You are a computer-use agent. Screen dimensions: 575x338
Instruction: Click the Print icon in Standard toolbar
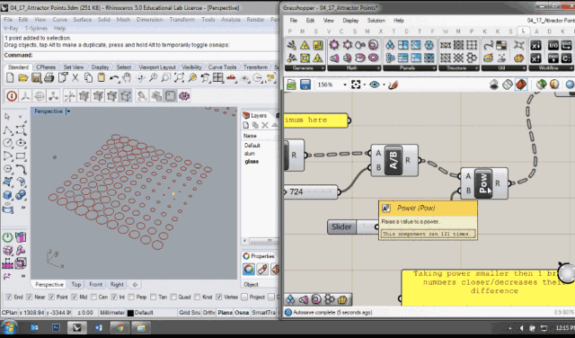click(x=49, y=78)
